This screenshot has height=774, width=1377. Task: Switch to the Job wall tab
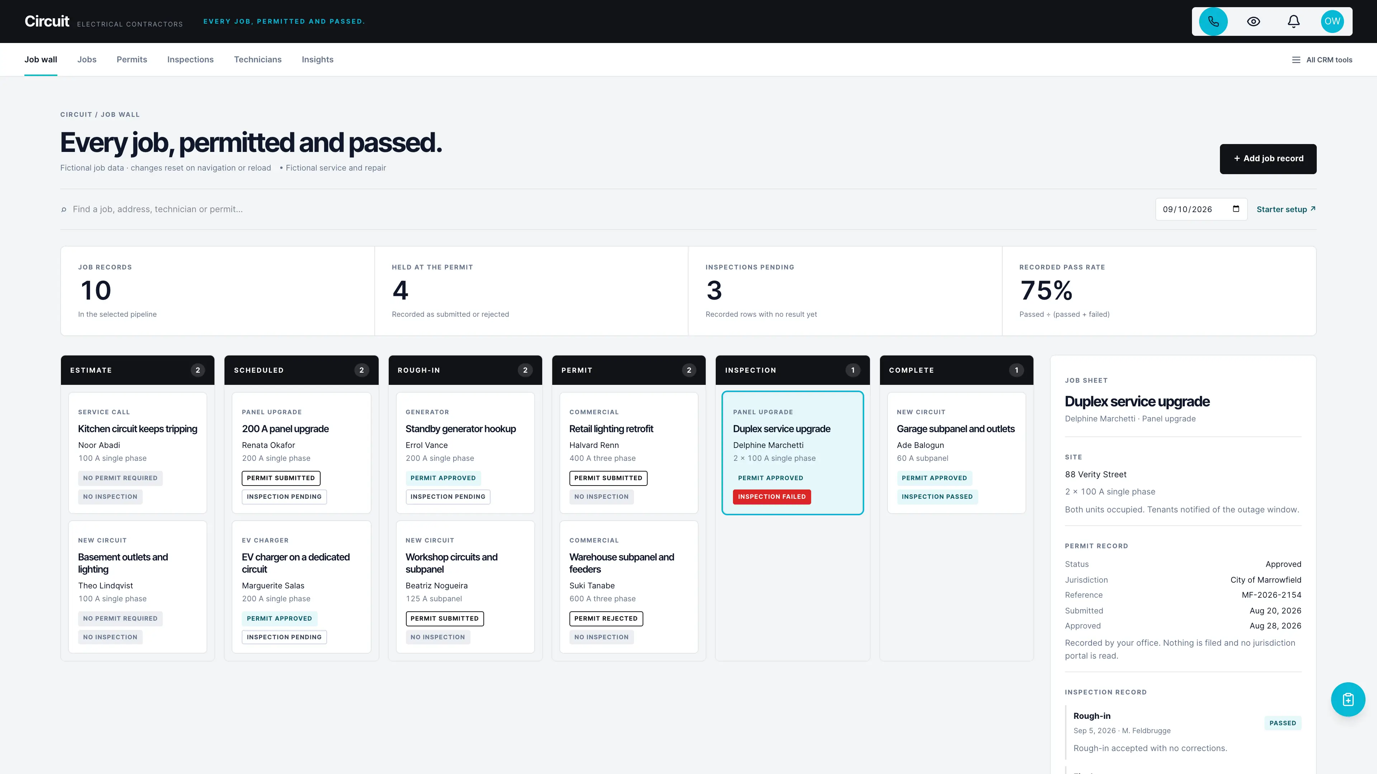click(41, 60)
